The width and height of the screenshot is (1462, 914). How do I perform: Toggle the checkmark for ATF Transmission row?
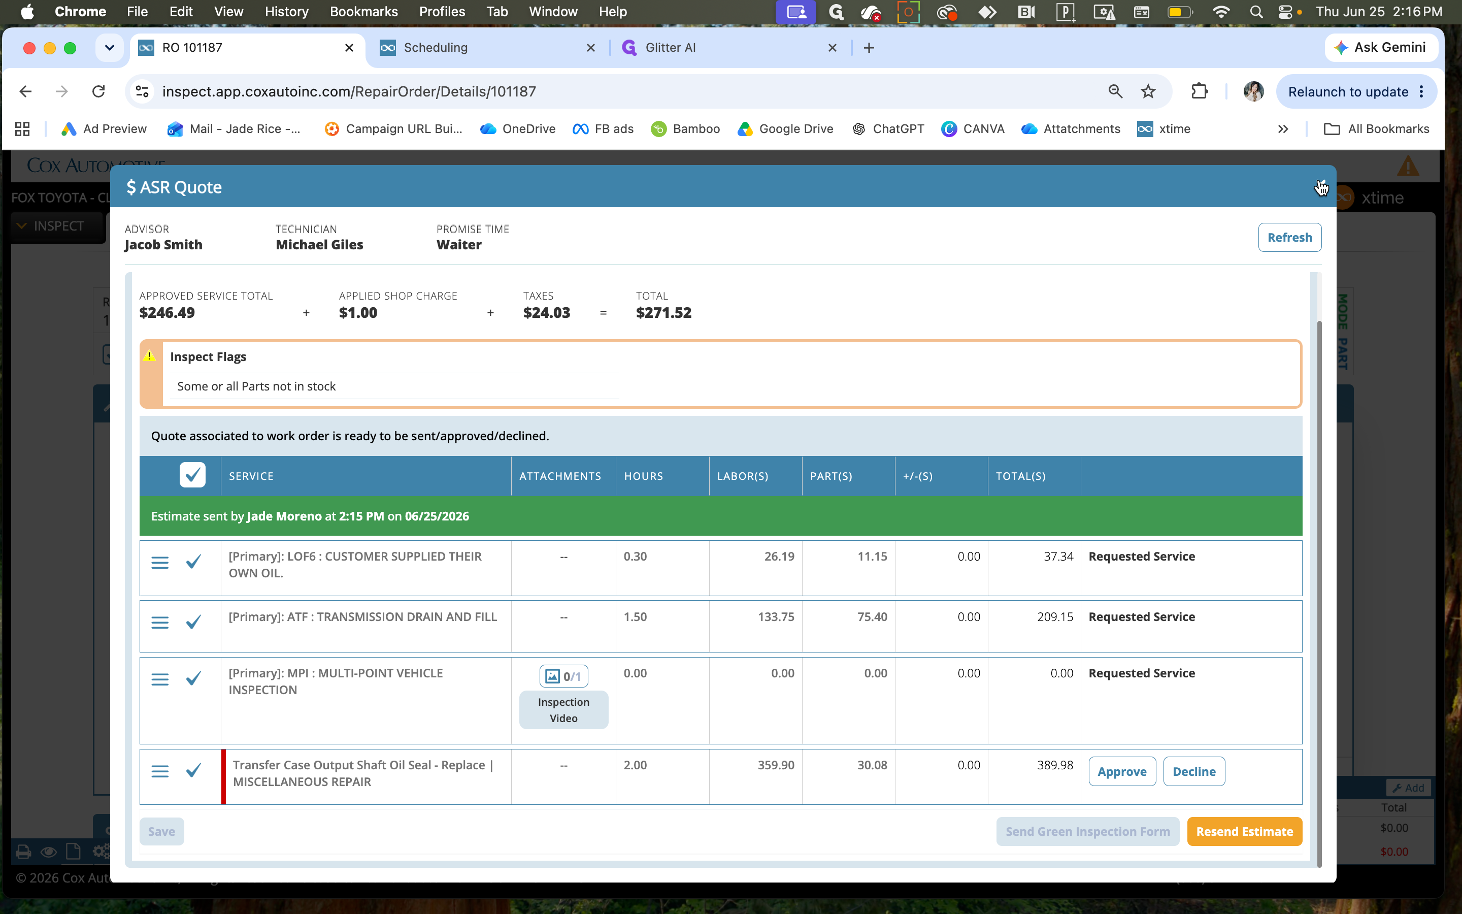(x=193, y=622)
